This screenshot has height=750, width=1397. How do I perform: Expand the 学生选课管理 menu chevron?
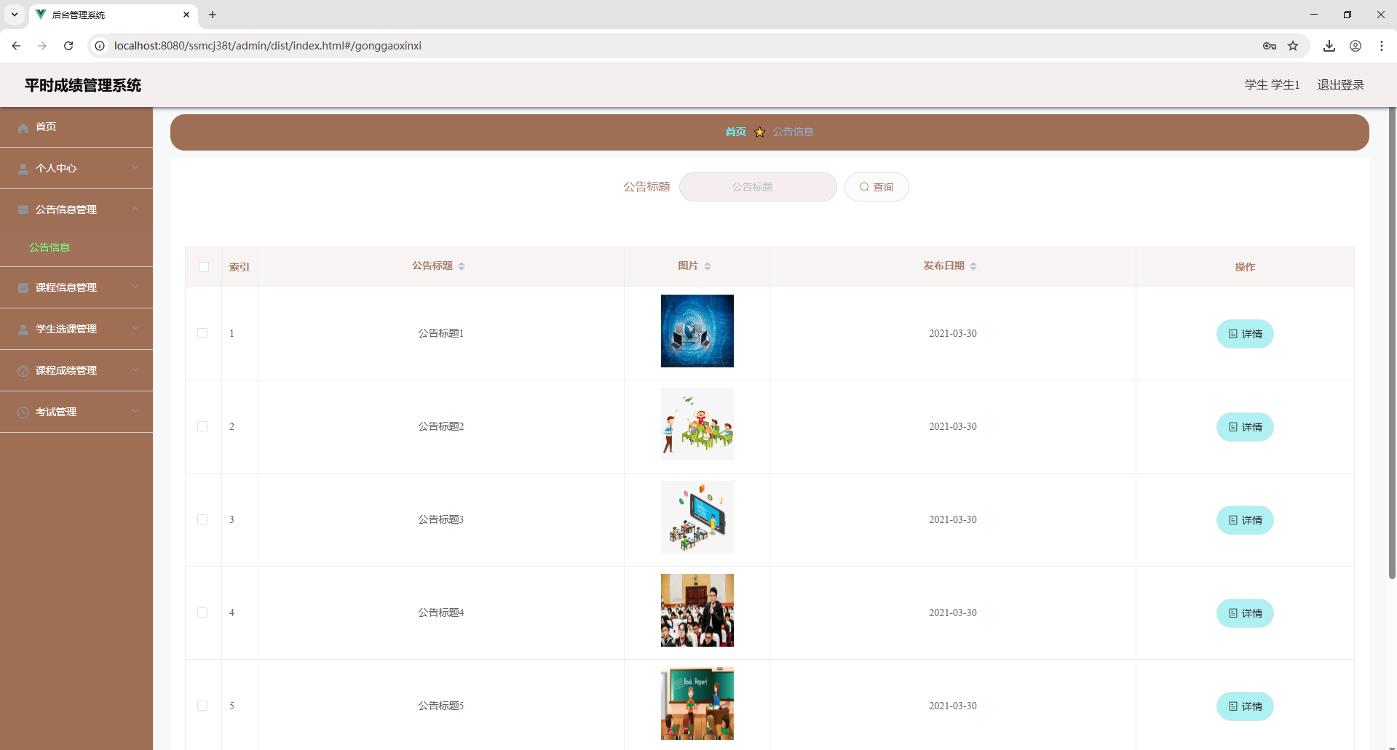135,328
